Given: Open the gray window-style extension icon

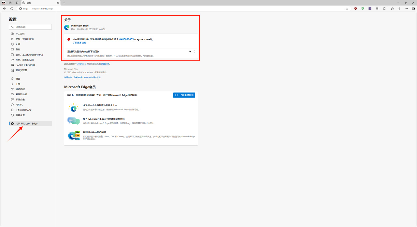Looking at the screenshot, I should point(377,8).
